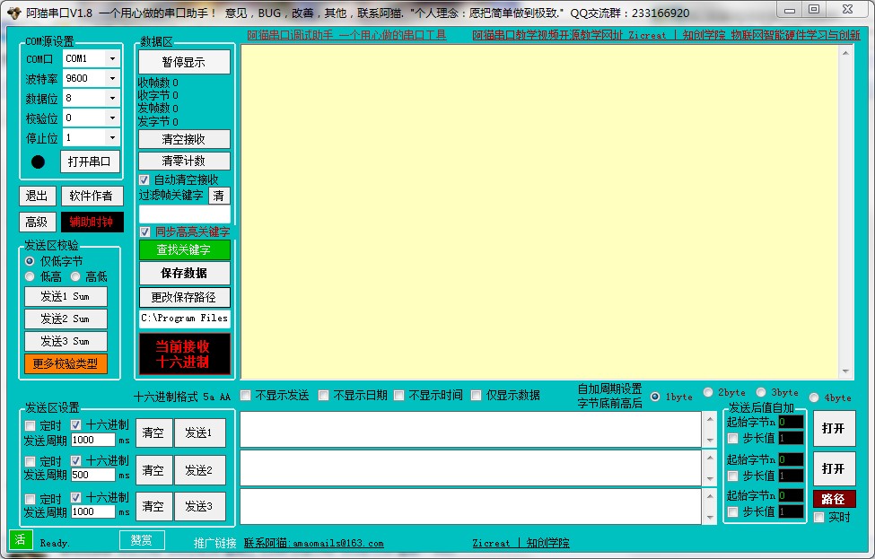Search keywords with the green 查找关键字 button

pos(184,249)
